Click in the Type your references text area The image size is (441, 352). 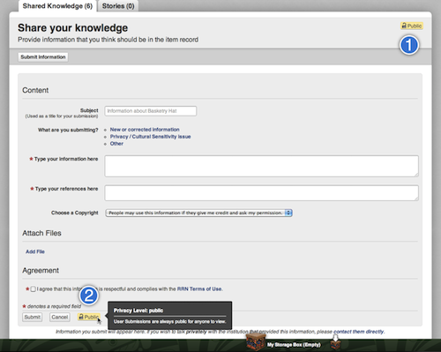pos(261,193)
